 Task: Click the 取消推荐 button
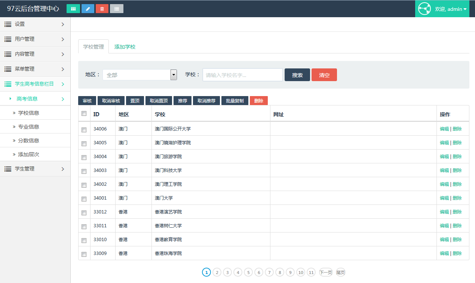pos(206,101)
